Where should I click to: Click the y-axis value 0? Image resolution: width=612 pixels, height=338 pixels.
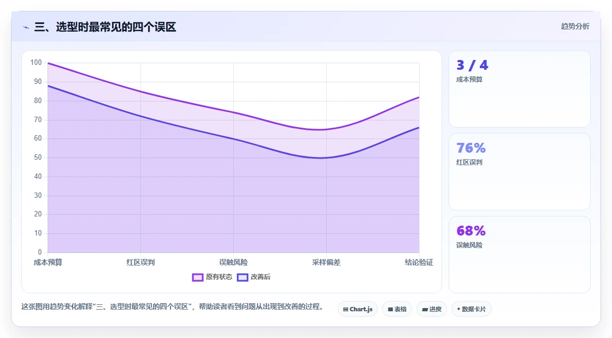click(40, 252)
